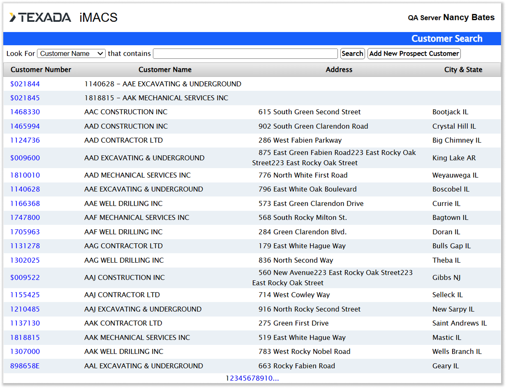Image resolution: width=506 pixels, height=388 pixels.
Task: Click the Customer Name column header
Action: pyautogui.click(x=165, y=69)
